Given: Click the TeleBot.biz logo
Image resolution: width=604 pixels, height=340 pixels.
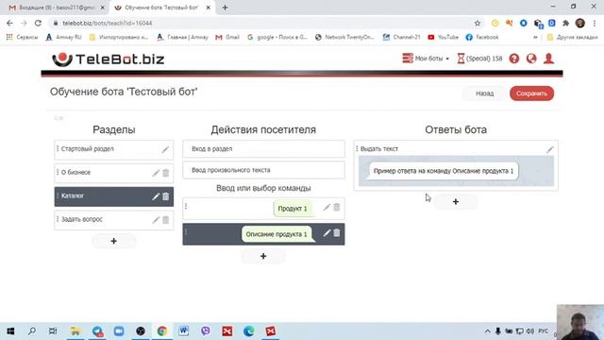Looking at the screenshot, I should point(109,59).
